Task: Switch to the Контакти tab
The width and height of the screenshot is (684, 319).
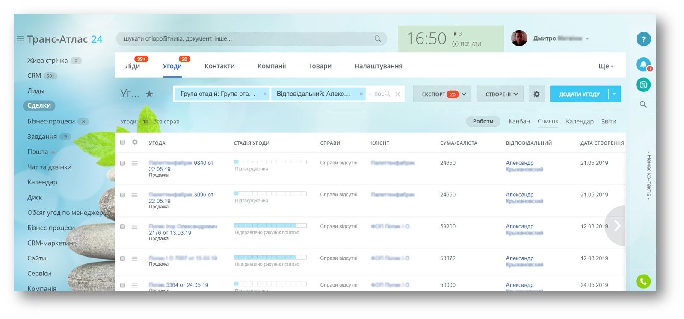Action: (x=219, y=66)
